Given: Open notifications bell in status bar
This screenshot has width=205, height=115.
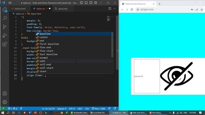Looking at the screenshot, I should [x=115, y=109].
